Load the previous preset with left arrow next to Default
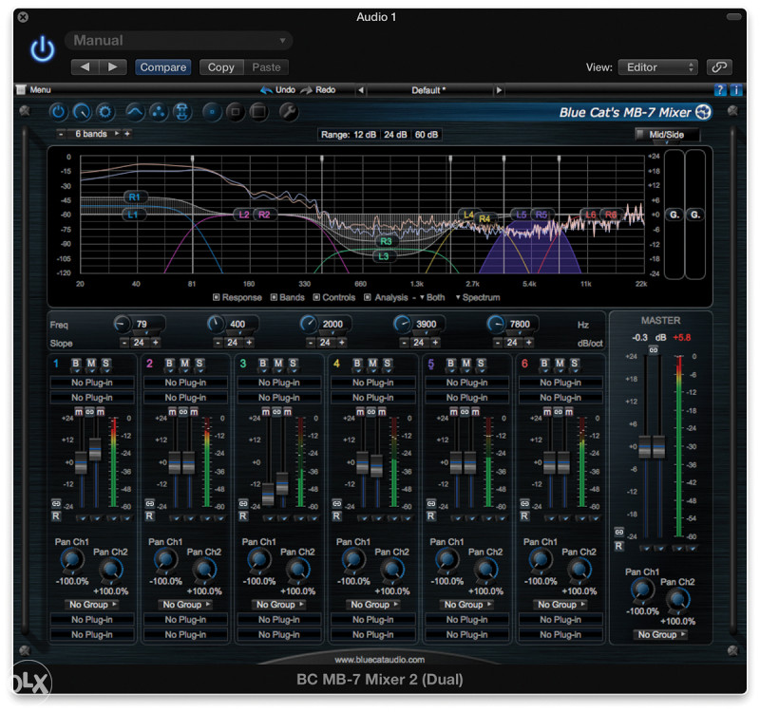The height and width of the screenshot is (712, 760). click(x=360, y=90)
